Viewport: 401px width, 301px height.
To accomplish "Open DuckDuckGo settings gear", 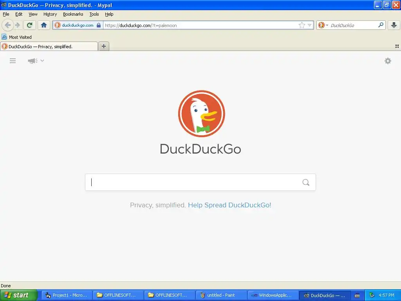I will click(388, 61).
